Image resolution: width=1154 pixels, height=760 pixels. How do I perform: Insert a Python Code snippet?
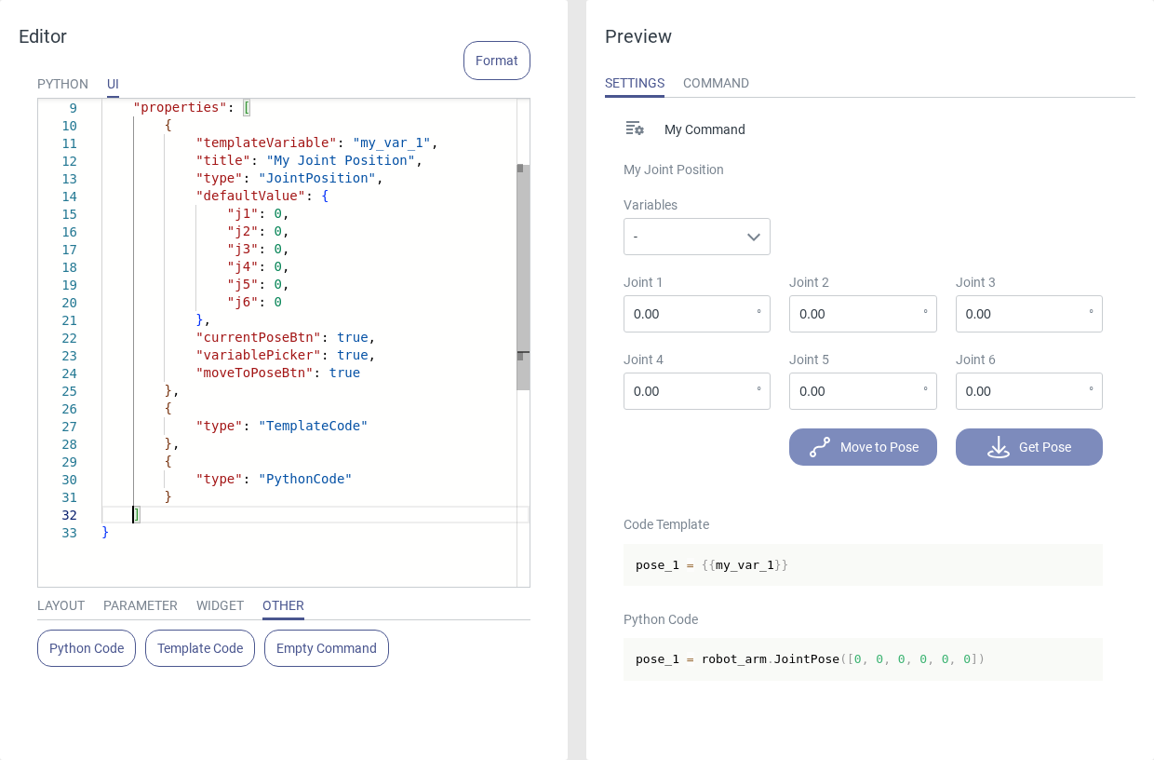[87, 648]
